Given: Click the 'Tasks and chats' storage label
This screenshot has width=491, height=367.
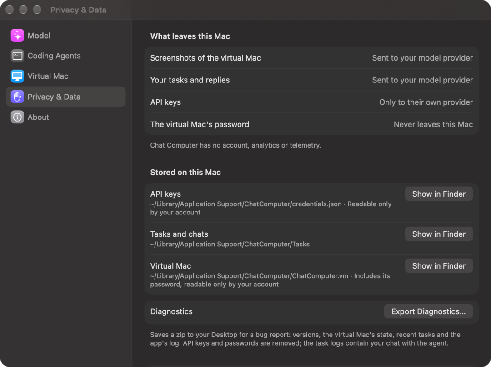Looking at the screenshot, I should tap(179, 234).
